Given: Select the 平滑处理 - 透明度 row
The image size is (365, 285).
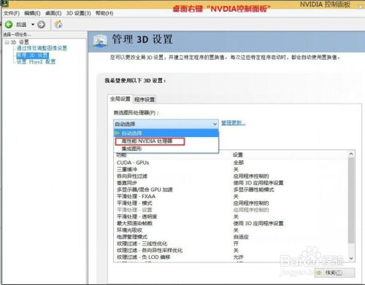Looking at the screenshot, I should point(231,216).
